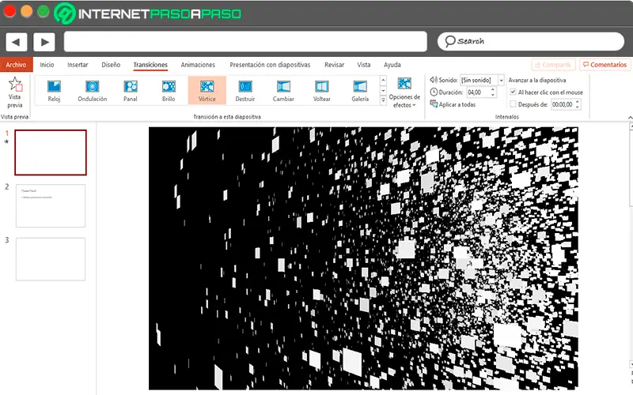Click transition gallery down arrow
Screen dimensions: 633x395
[383, 91]
